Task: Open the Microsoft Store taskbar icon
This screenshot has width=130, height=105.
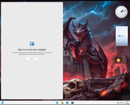Action: [73, 103]
